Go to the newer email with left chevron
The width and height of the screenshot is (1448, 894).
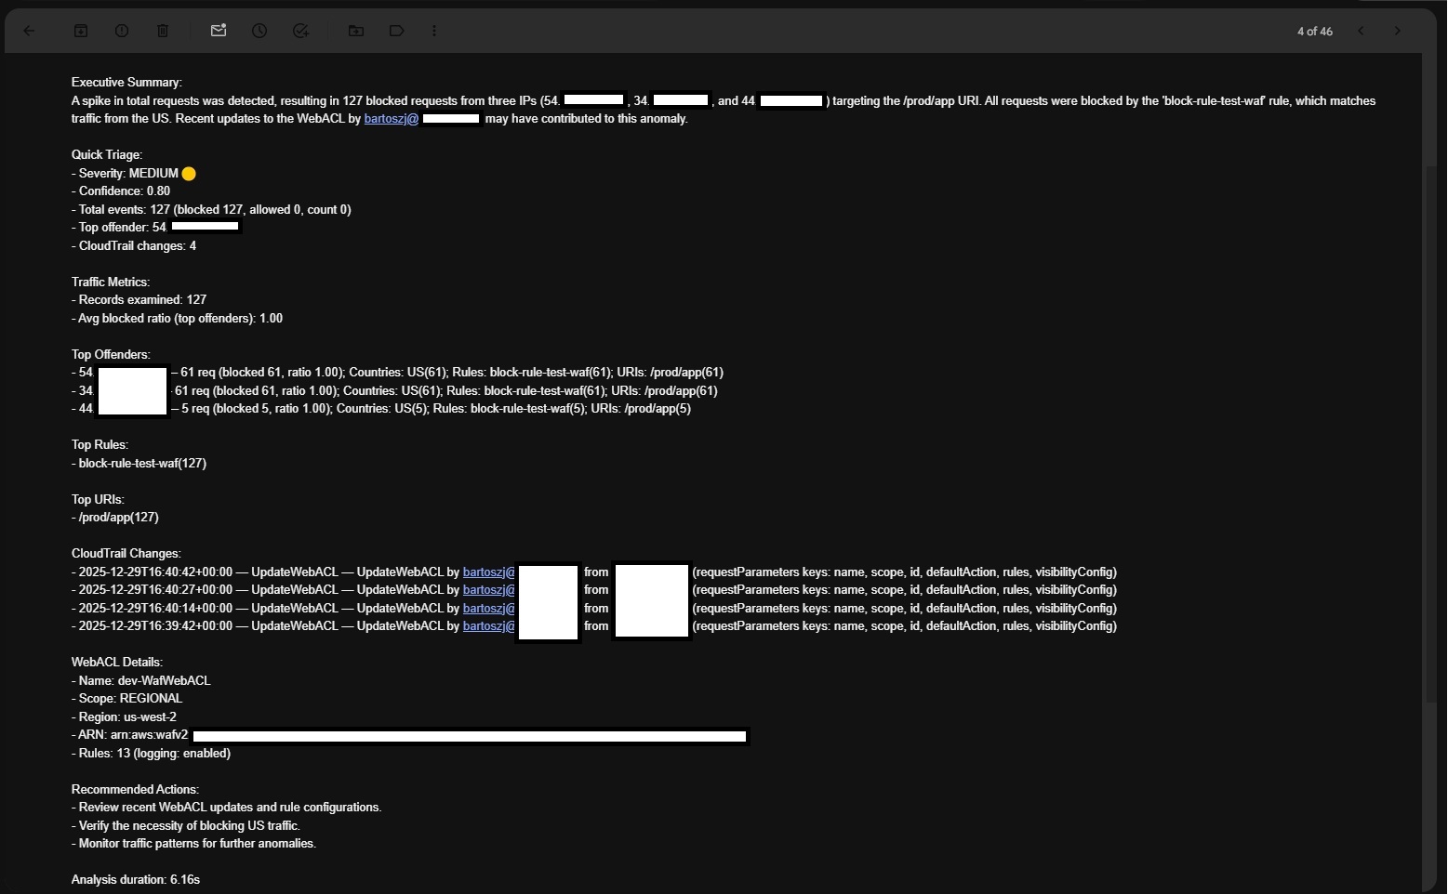(1361, 31)
